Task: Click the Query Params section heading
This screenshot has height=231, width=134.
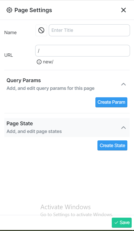Action: coord(24,80)
